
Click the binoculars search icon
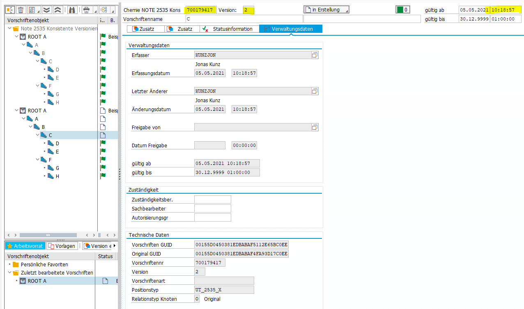pos(72,9)
